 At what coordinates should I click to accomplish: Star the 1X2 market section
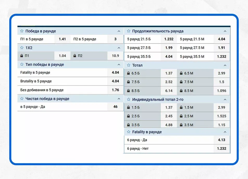22,48
